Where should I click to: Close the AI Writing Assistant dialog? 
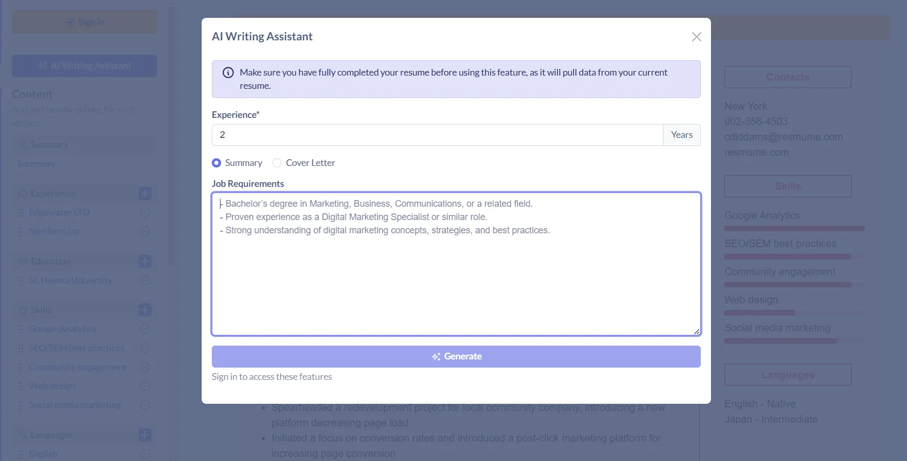pos(696,37)
